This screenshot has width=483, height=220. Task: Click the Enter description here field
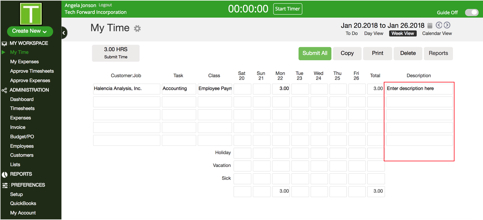click(419, 89)
